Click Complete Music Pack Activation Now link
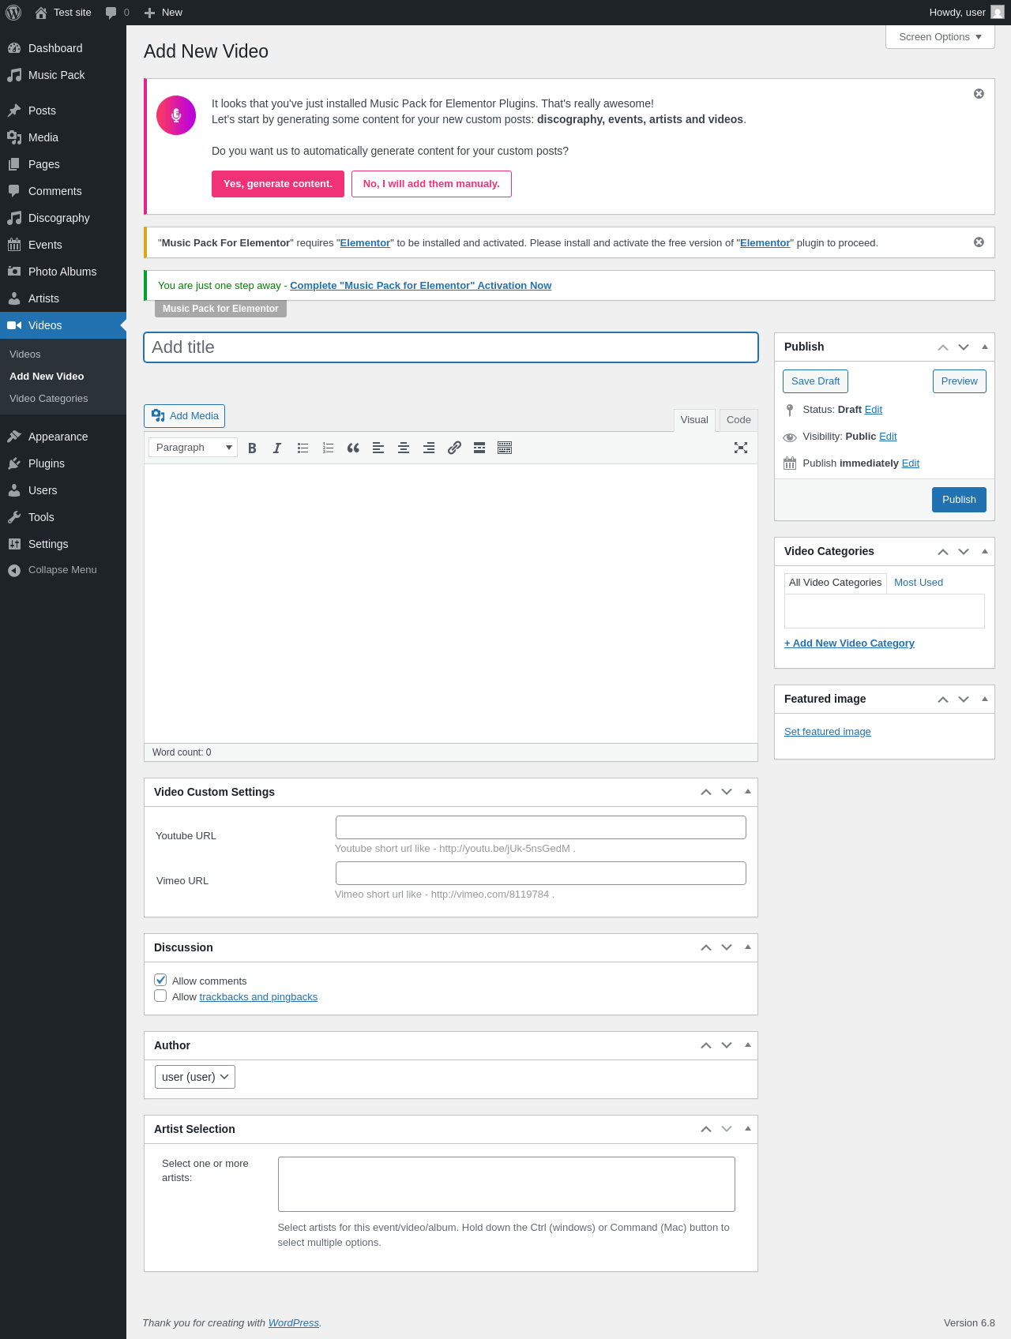Screen dimensions: 1011x1339 (x=421, y=286)
